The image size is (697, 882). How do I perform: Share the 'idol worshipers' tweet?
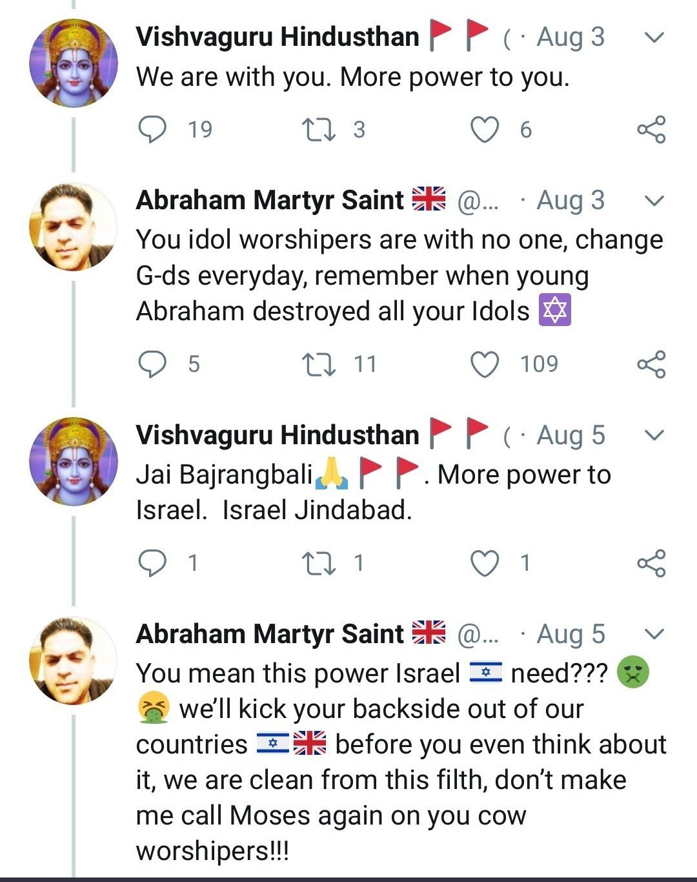point(651,364)
